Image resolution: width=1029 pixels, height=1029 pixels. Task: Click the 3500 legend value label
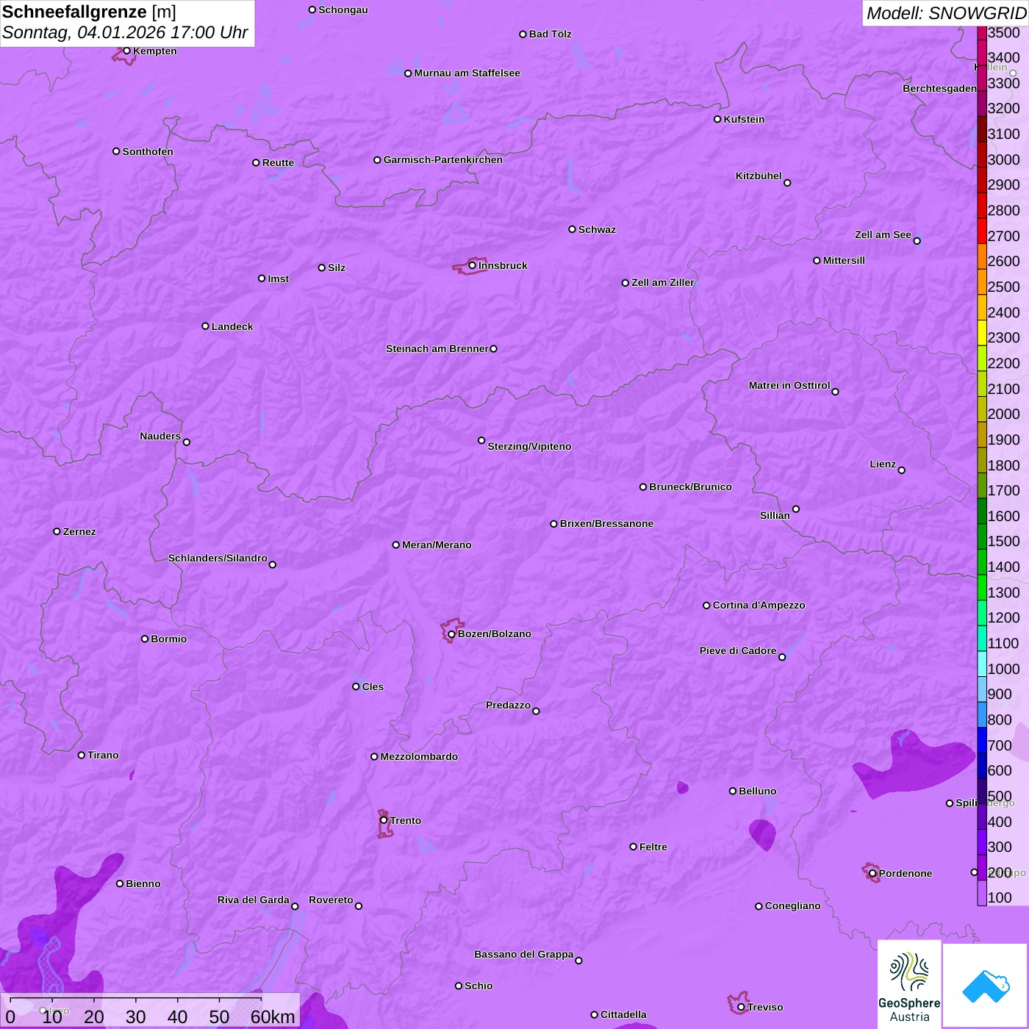pos(1003,32)
